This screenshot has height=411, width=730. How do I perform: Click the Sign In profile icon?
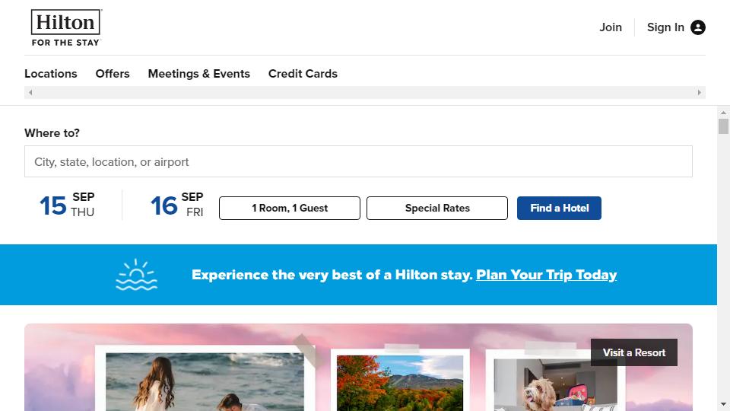click(x=698, y=27)
